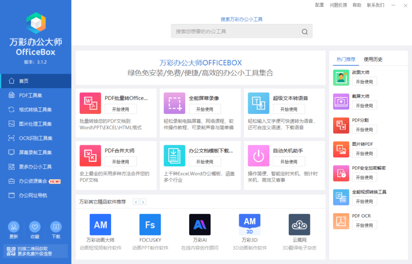Open the 截屏大师 screenshot tool icon
The width and height of the screenshot is (412, 264).
[x=341, y=102]
